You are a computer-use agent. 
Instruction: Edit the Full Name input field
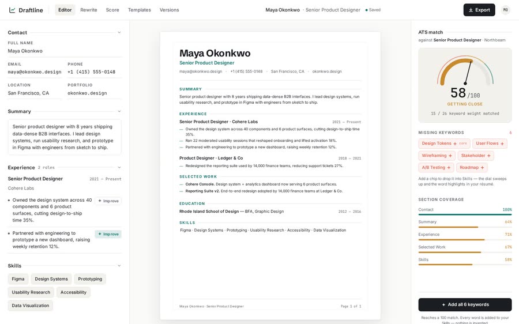pyautogui.click(x=65, y=51)
